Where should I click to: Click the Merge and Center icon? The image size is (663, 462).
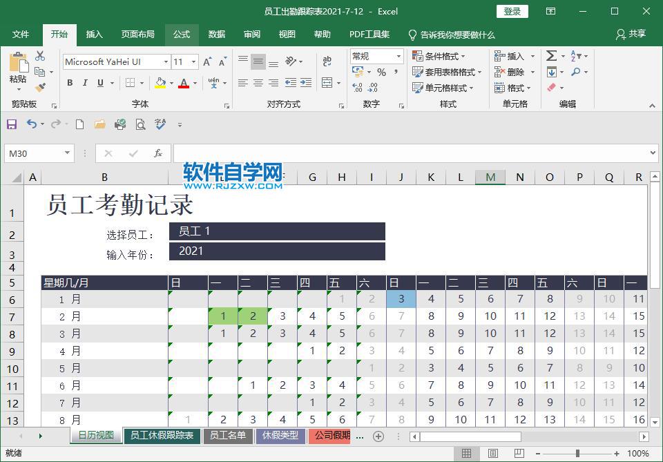[327, 82]
